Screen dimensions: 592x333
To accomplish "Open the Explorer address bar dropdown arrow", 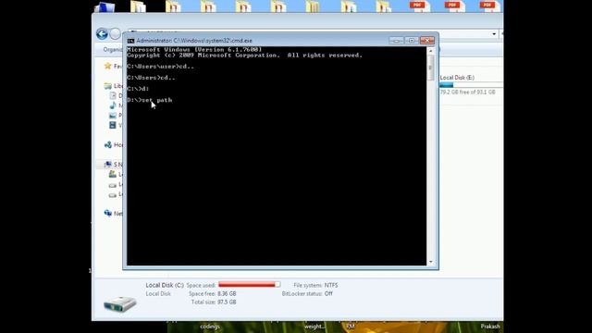I will coord(494,34).
